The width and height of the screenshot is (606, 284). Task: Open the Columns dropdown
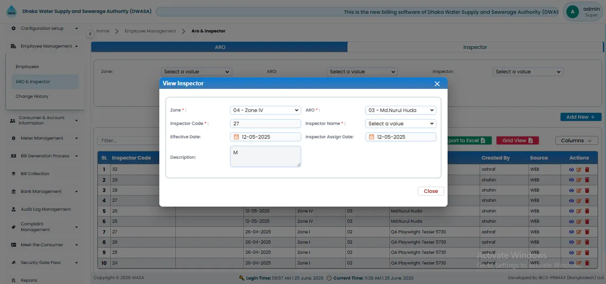[x=576, y=140]
